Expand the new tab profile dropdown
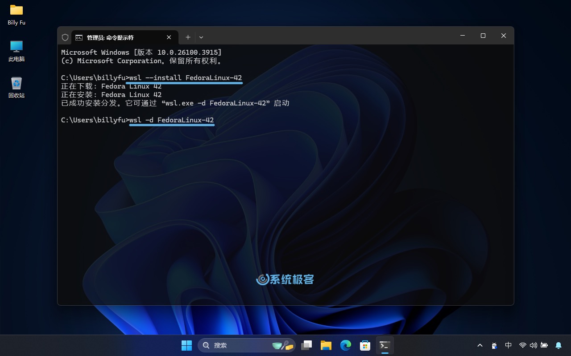The height and width of the screenshot is (356, 571). 201,37
